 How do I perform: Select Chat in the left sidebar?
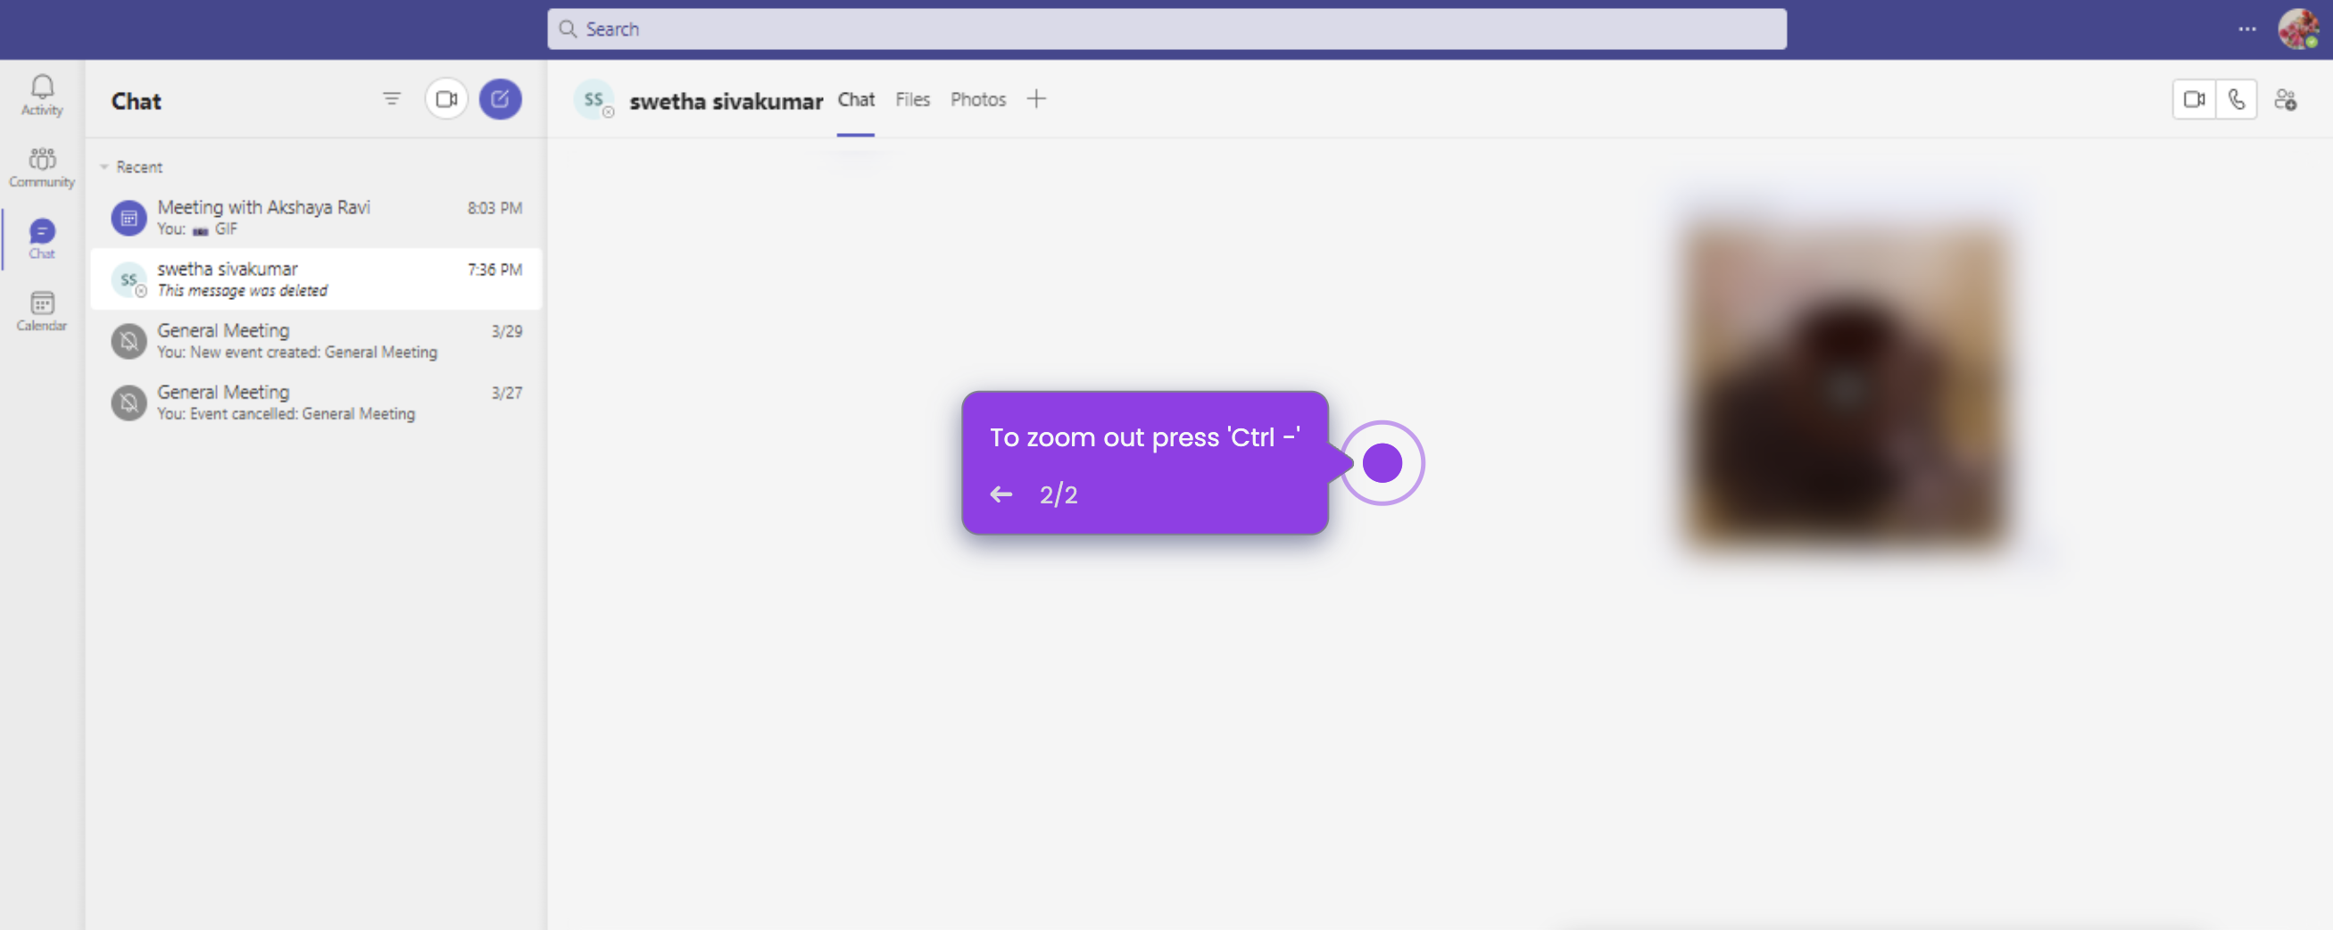[x=42, y=238]
